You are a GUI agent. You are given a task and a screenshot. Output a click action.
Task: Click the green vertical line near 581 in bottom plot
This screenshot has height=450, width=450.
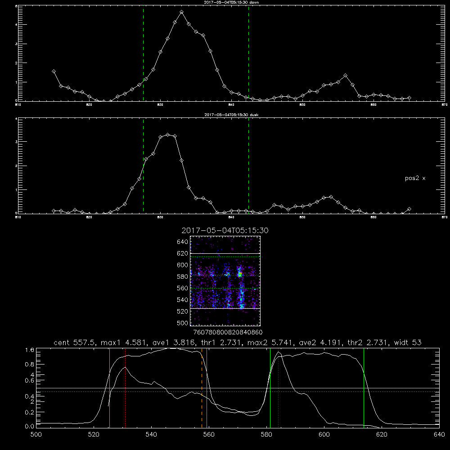click(270, 388)
